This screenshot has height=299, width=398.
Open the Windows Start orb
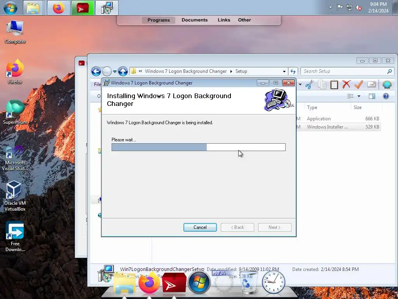(10, 8)
